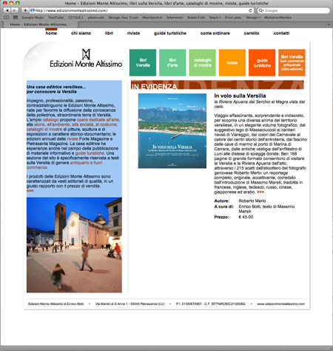Open Google Maps bookmark
The width and height of the screenshot is (333, 351).
pyautogui.click(x=33, y=18)
